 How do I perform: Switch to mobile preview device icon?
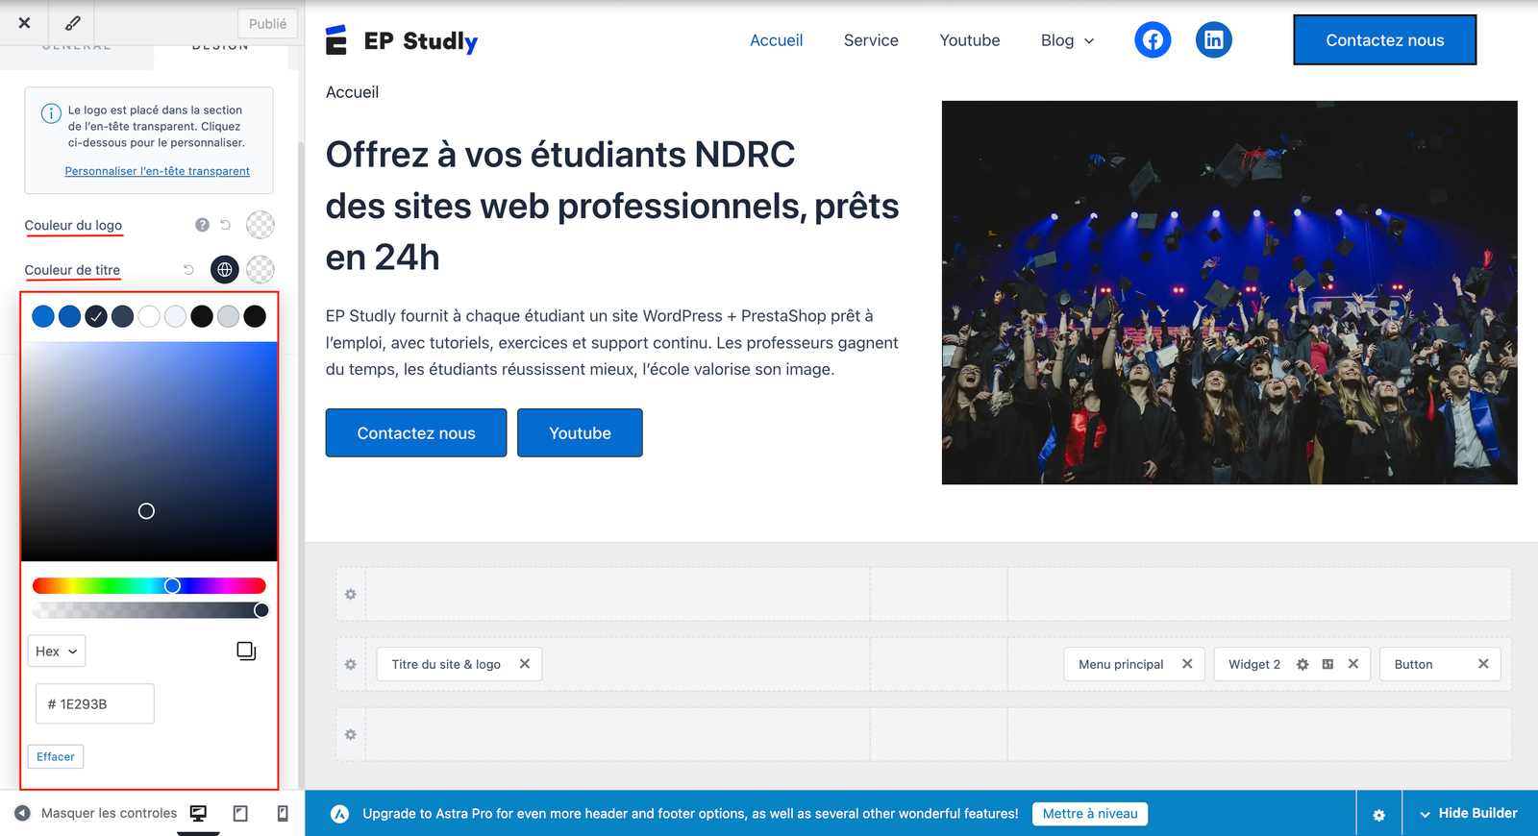pyautogui.click(x=283, y=814)
